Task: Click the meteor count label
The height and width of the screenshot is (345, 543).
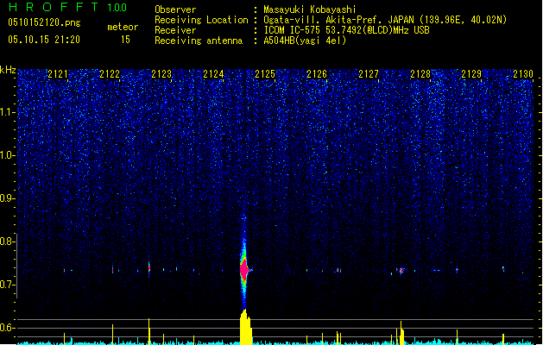Action: [x=123, y=27]
